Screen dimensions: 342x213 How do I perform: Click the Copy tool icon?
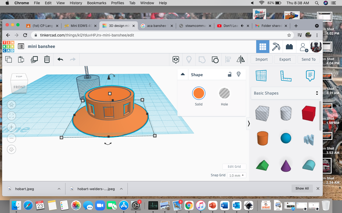point(9,59)
